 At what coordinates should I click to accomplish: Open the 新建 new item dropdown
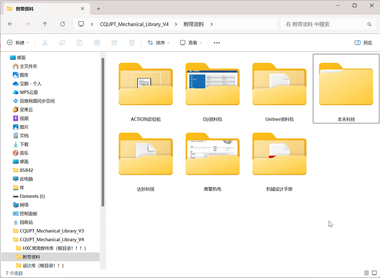[x=18, y=43]
